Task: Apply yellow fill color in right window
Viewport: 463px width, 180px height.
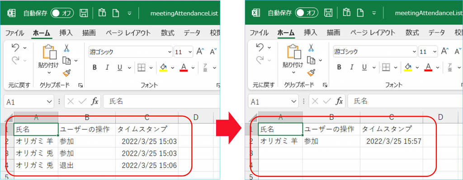Action: click(408, 68)
